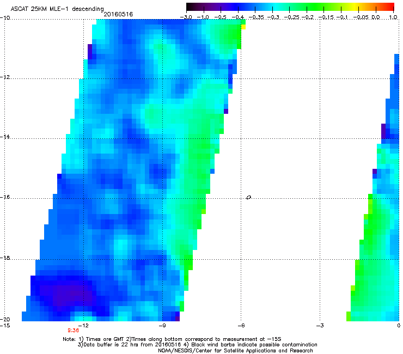The width and height of the screenshot is (403, 354).
Task: Select the date label 20160516
Action: tap(118, 14)
